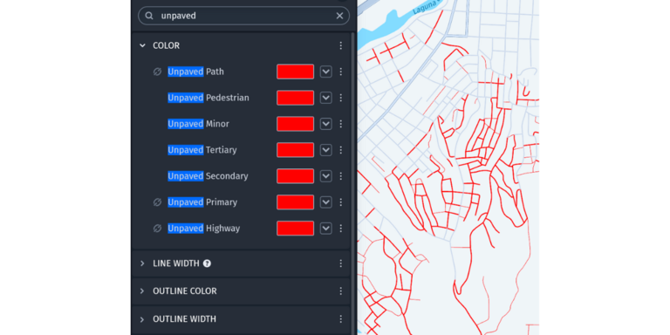The image size is (670, 335).
Task: Select the Unpaved Highway property label
Action: [x=204, y=229]
